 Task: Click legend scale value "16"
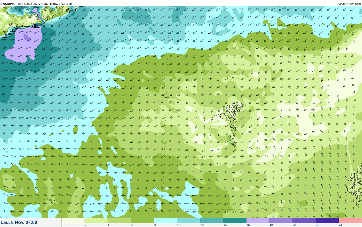pyautogui.click(x=248, y=225)
